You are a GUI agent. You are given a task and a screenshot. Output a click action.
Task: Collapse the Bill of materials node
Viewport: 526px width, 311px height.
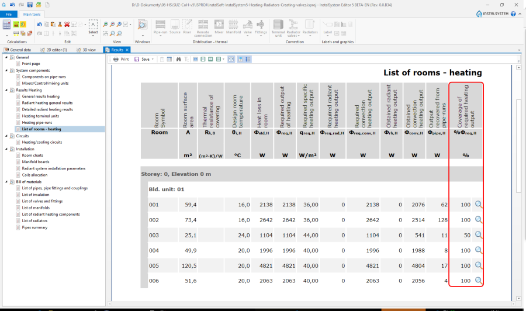pos(6,182)
